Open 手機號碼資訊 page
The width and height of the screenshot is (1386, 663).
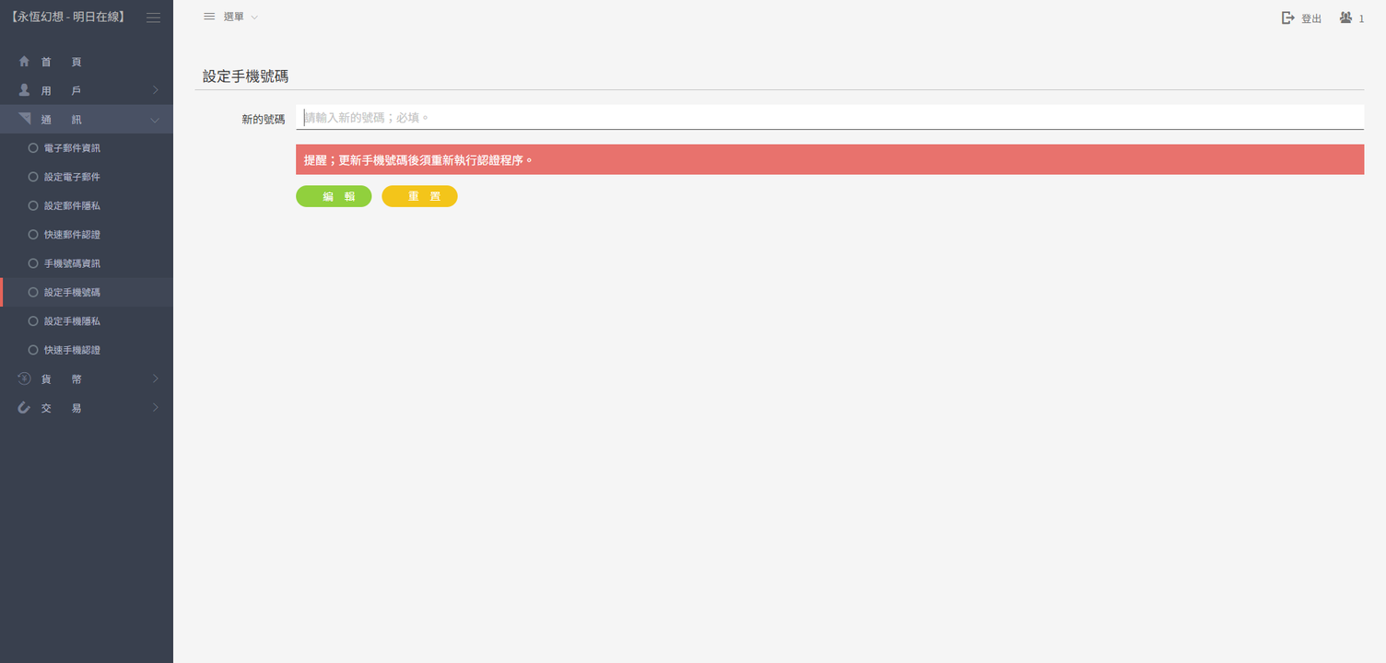[x=87, y=262]
